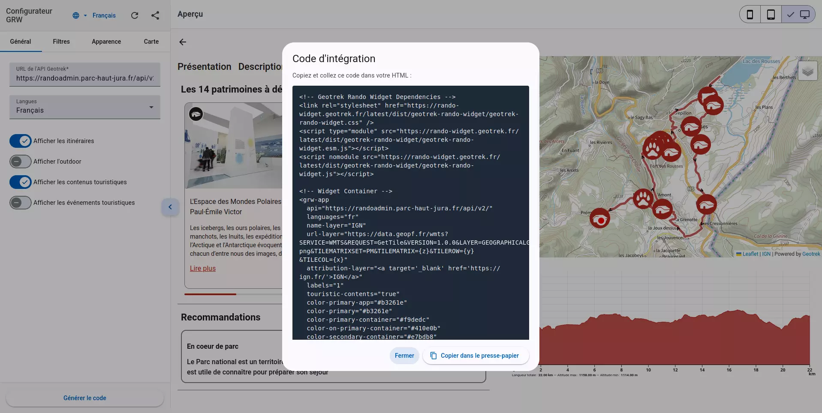Image resolution: width=822 pixels, height=413 pixels.
Task: Click the refresh configuration icon
Action: pyautogui.click(x=135, y=15)
